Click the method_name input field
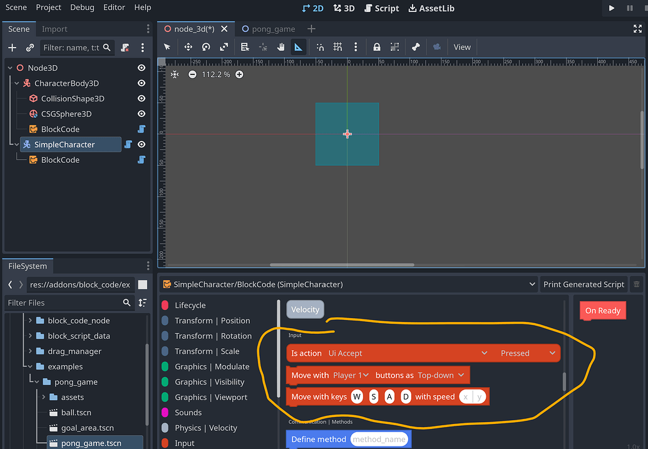This screenshot has height=449, width=648. click(379, 439)
